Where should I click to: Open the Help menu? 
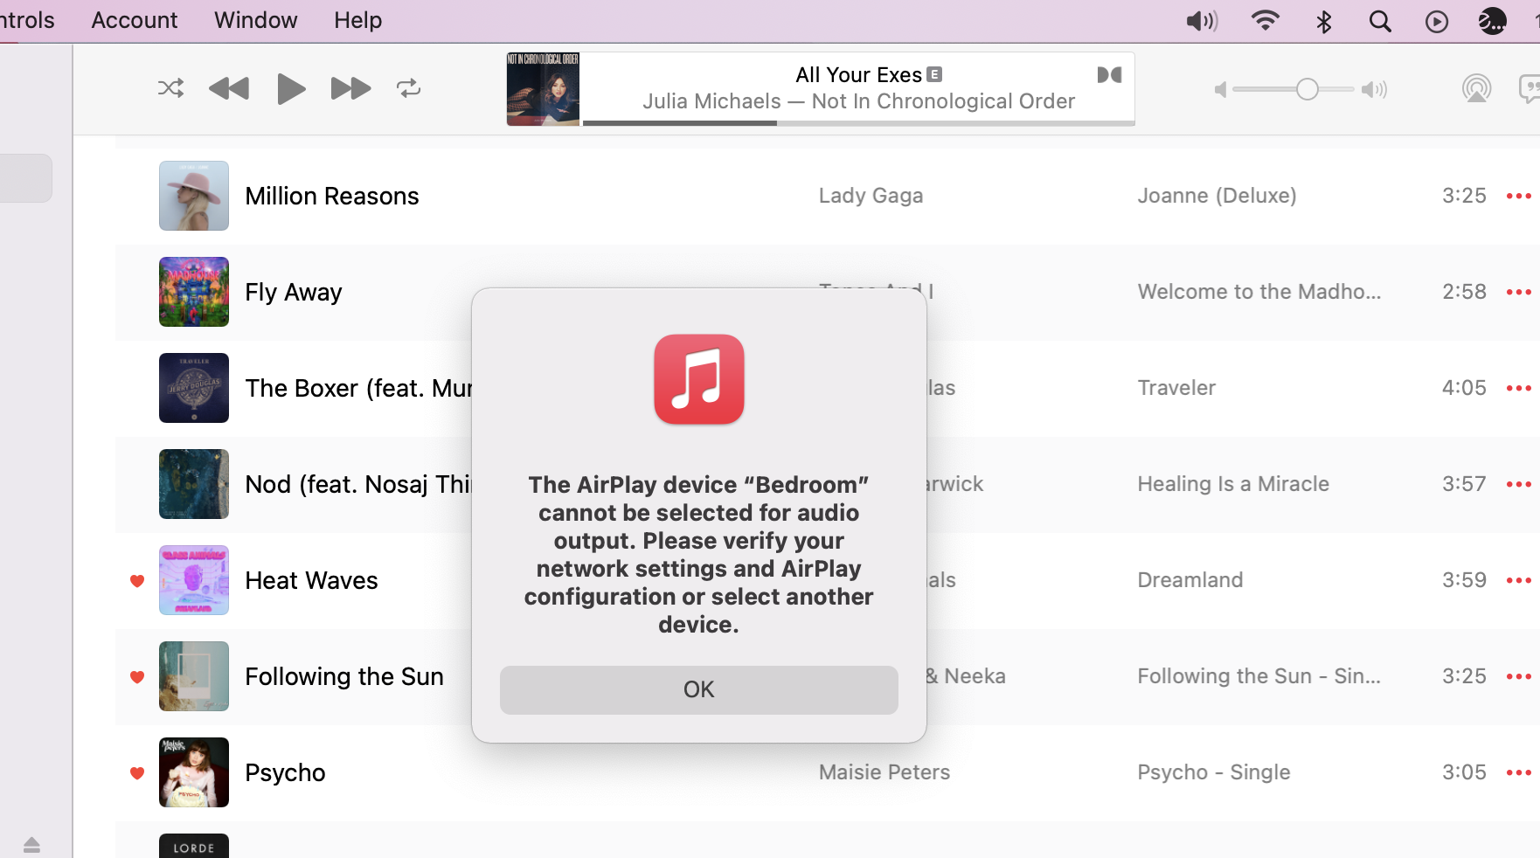point(357,20)
